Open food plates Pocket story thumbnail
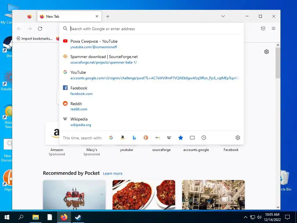 point(144,195)
